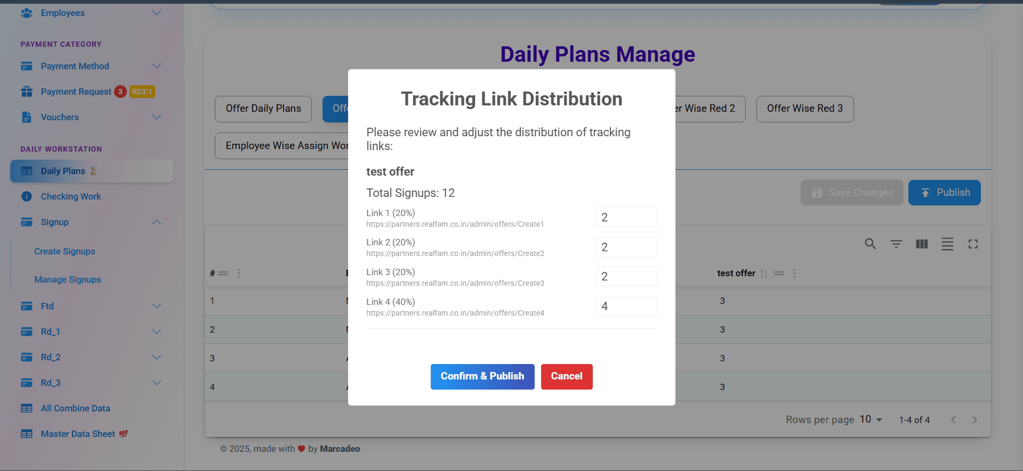1023x471 pixels.
Task: Click the Create4 tracking link URL
Action: pyautogui.click(x=455, y=313)
